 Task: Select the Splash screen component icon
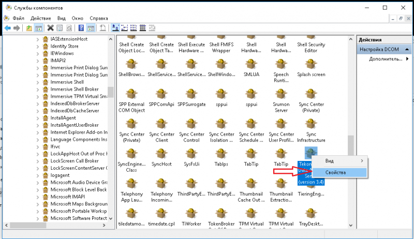pyautogui.click(x=311, y=64)
